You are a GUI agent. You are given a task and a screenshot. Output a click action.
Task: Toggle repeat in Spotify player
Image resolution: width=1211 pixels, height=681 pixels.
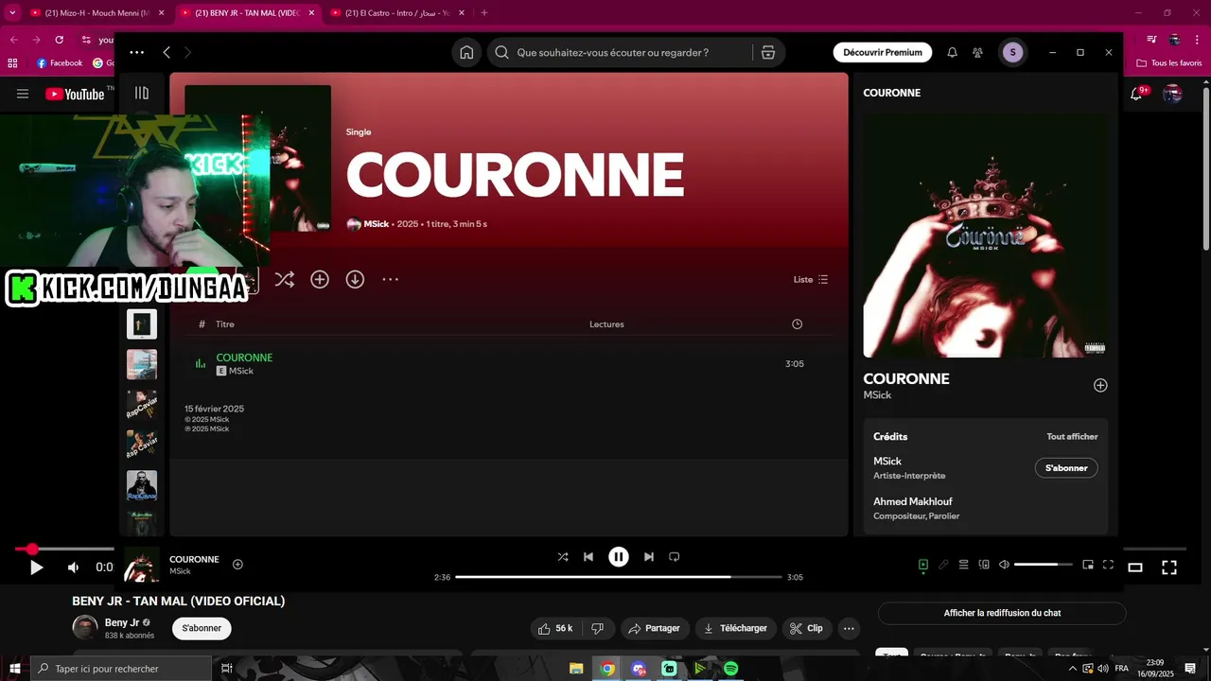tap(675, 557)
